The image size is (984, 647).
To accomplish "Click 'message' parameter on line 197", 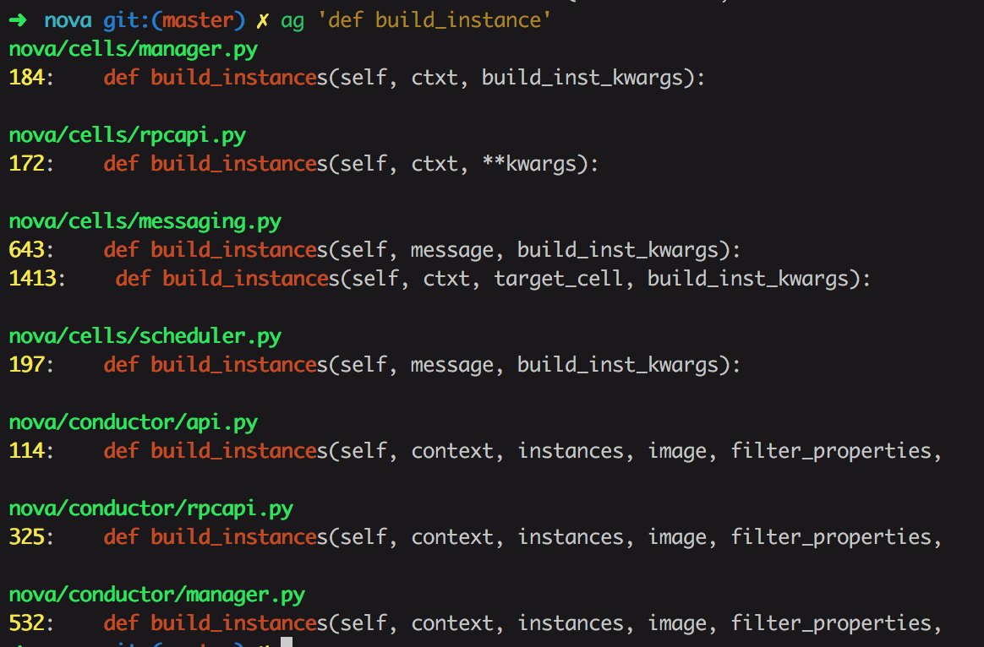I will coord(451,365).
